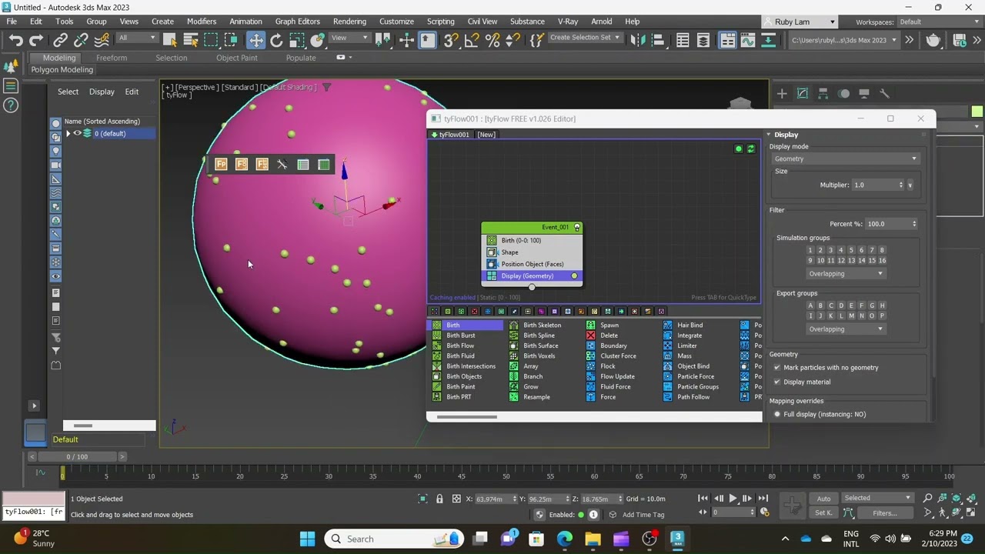Open the Create Selection Set dropdown

(x=585, y=38)
